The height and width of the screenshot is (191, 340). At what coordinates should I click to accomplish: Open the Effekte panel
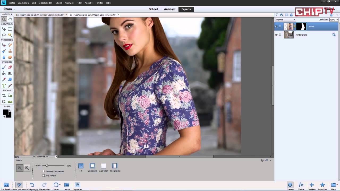(301, 186)
